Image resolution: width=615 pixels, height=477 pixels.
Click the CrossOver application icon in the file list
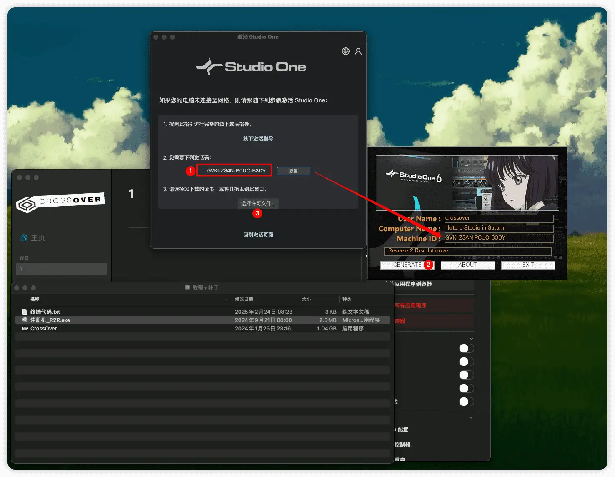(25, 328)
